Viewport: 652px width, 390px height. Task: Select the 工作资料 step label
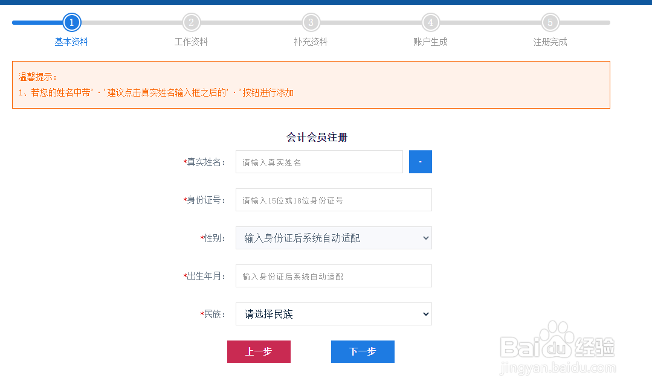pyautogui.click(x=191, y=42)
